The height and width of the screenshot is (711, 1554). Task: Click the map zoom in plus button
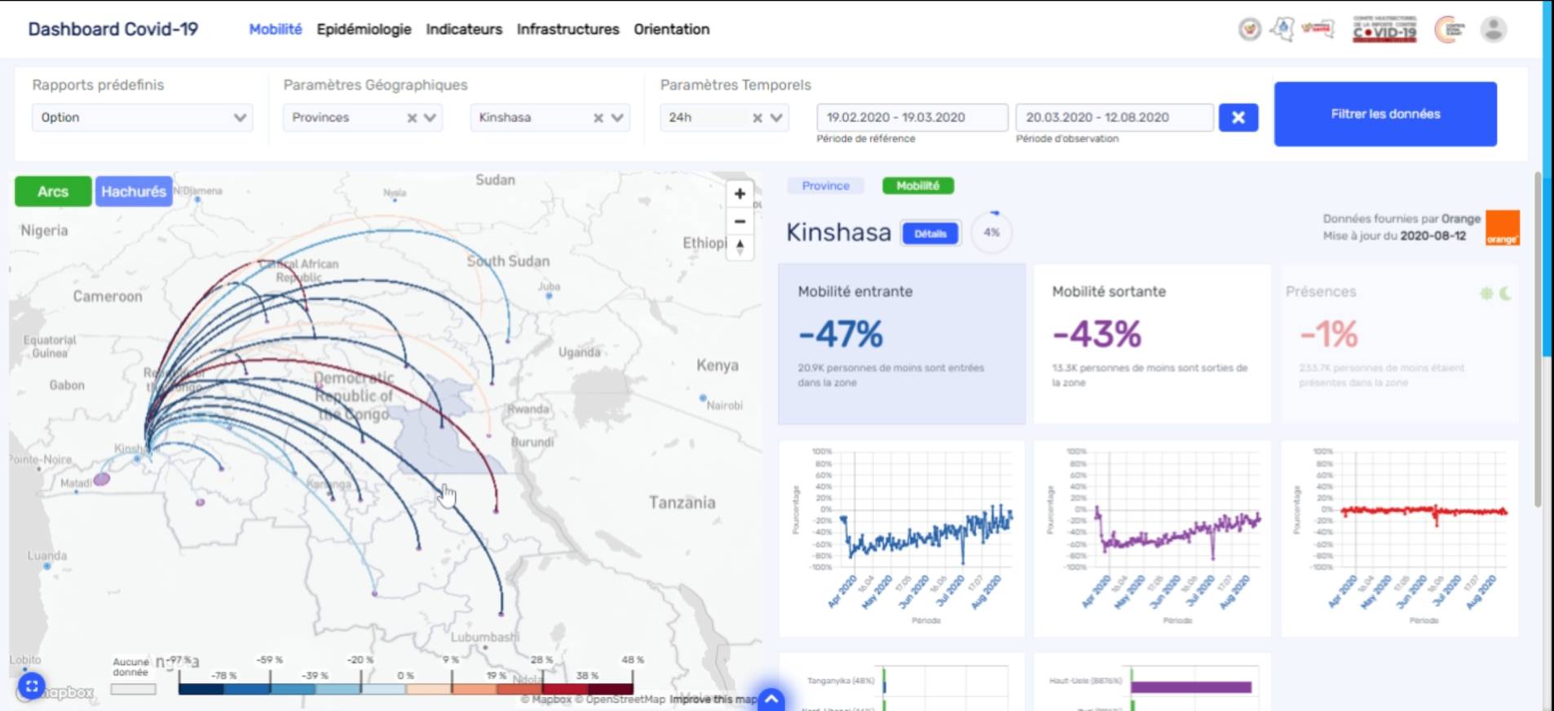tap(739, 194)
